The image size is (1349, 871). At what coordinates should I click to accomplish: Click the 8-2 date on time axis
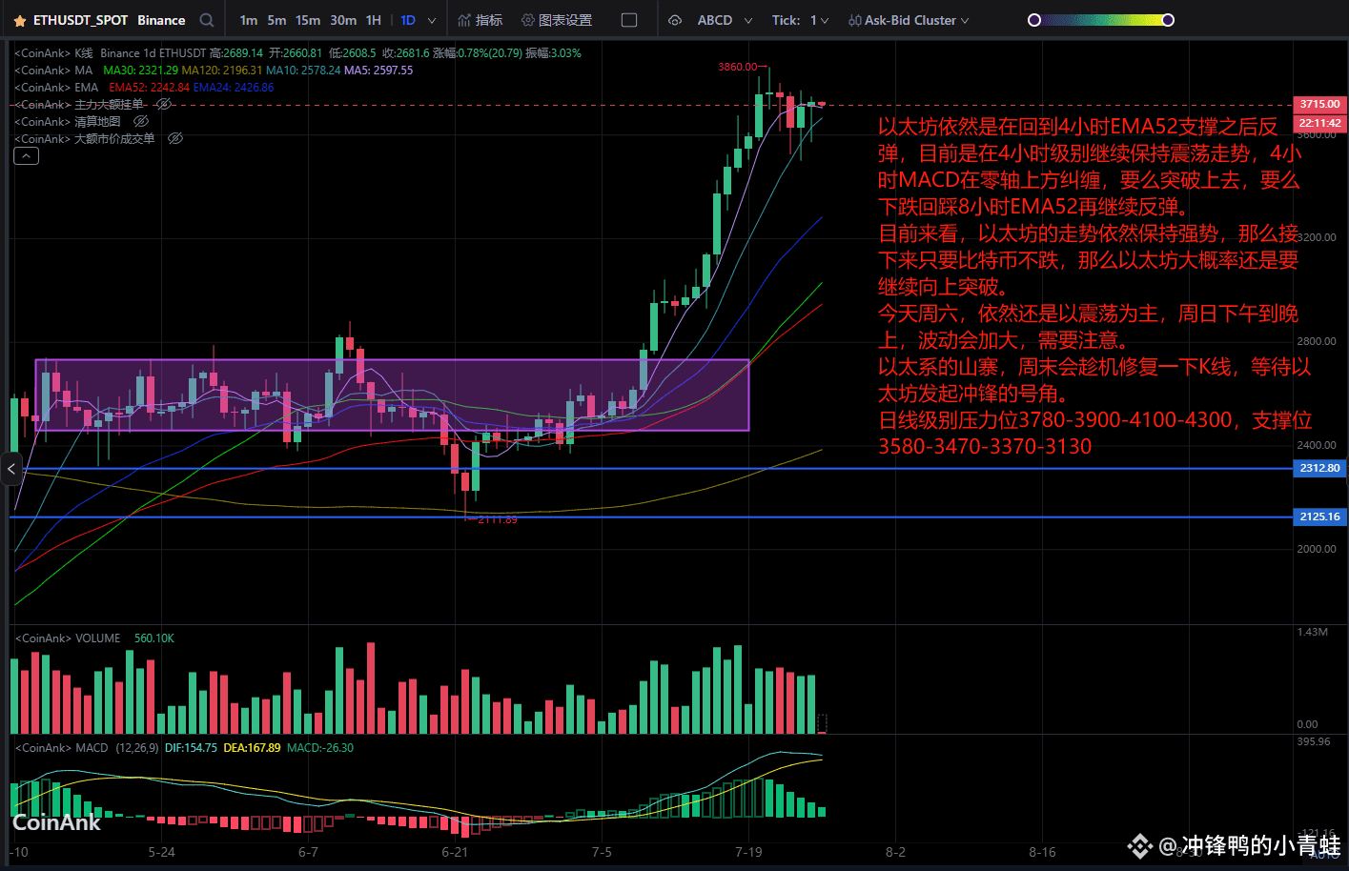tap(895, 852)
